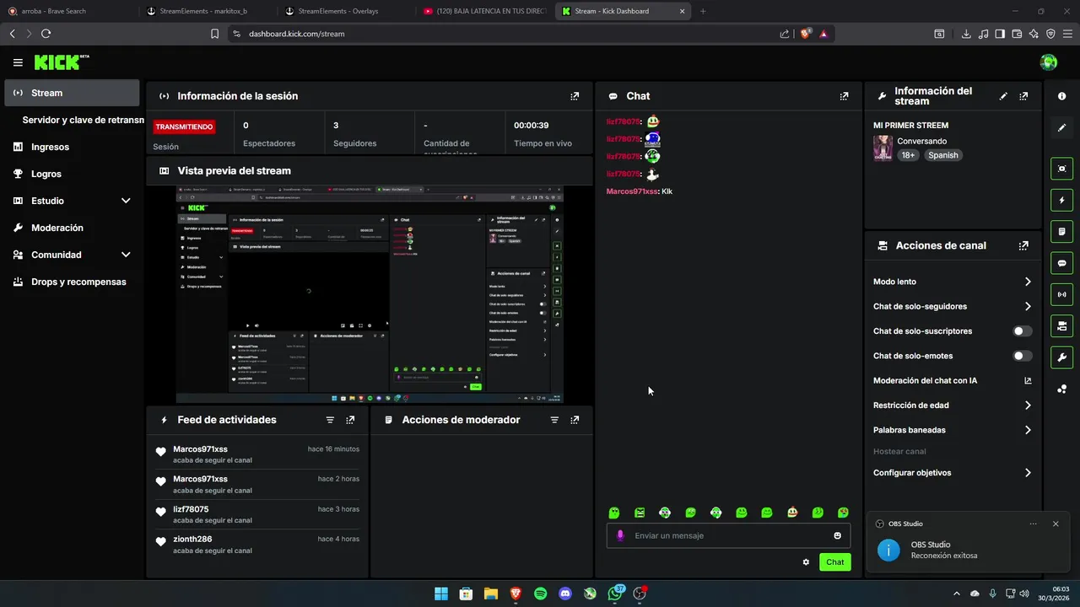Open AI chat moderation external link icon
This screenshot has width=1080, height=607.
tap(1028, 380)
